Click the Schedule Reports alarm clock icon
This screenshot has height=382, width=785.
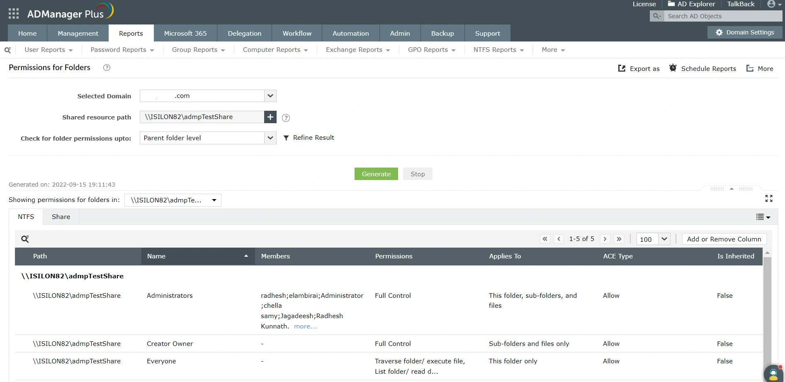click(x=673, y=68)
